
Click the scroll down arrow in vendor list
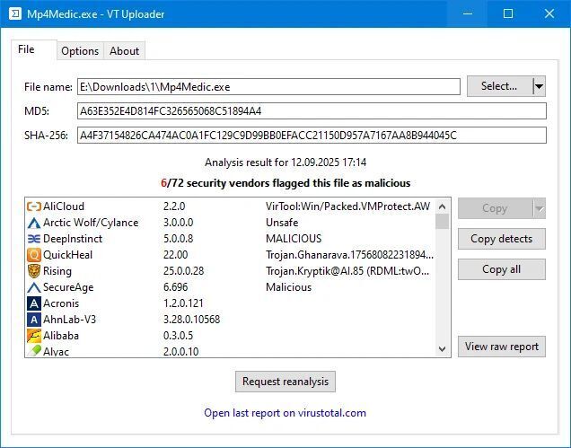(x=443, y=349)
